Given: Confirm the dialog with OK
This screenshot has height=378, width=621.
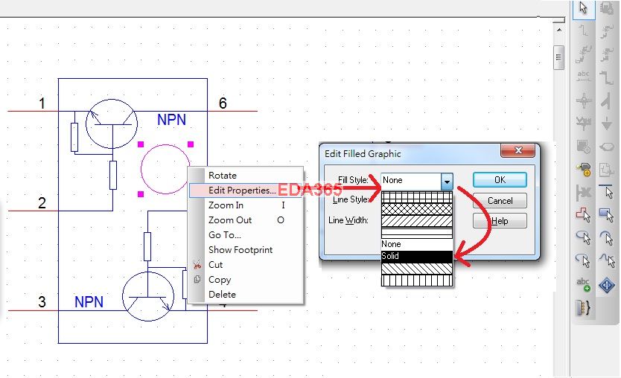Looking at the screenshot, I should click(500, 179).
